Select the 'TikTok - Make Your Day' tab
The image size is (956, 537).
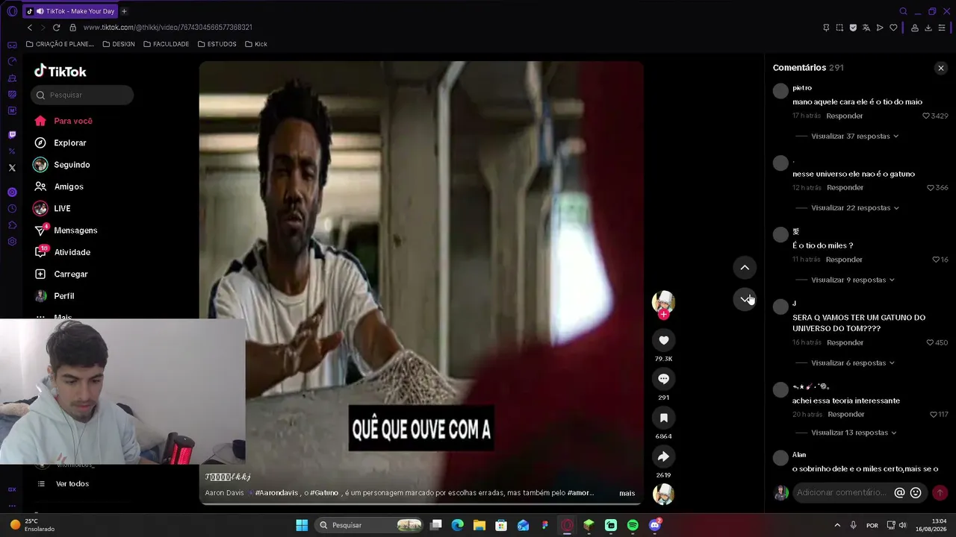pos(70,11)
